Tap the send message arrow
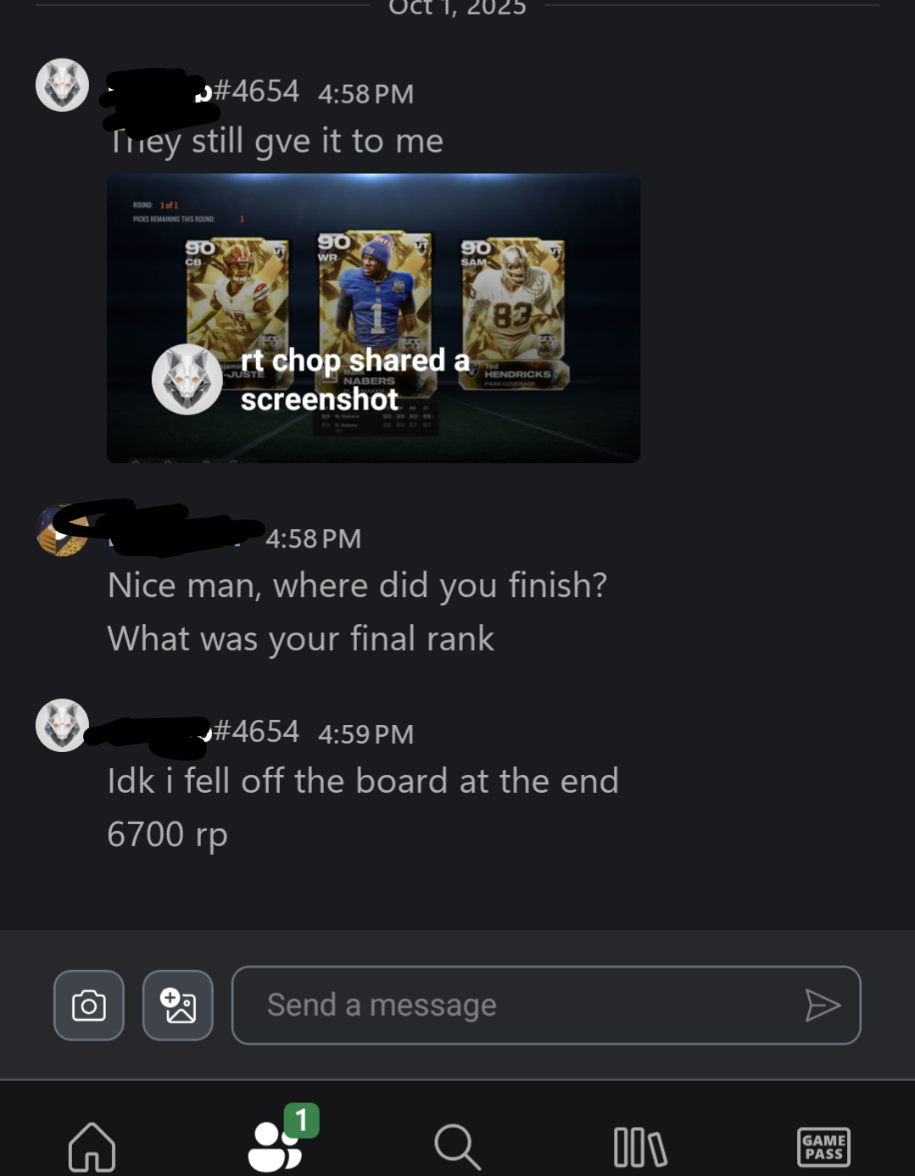The height and width of the screenshot is (1176, 915). pos(822,1006)
